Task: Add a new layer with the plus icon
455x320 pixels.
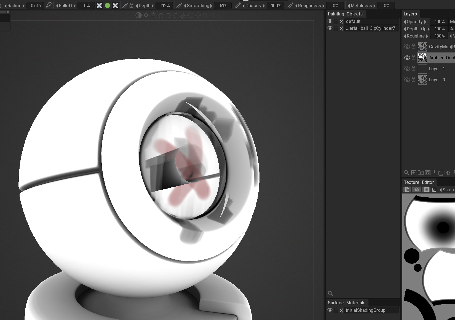Action: (414, 173)
